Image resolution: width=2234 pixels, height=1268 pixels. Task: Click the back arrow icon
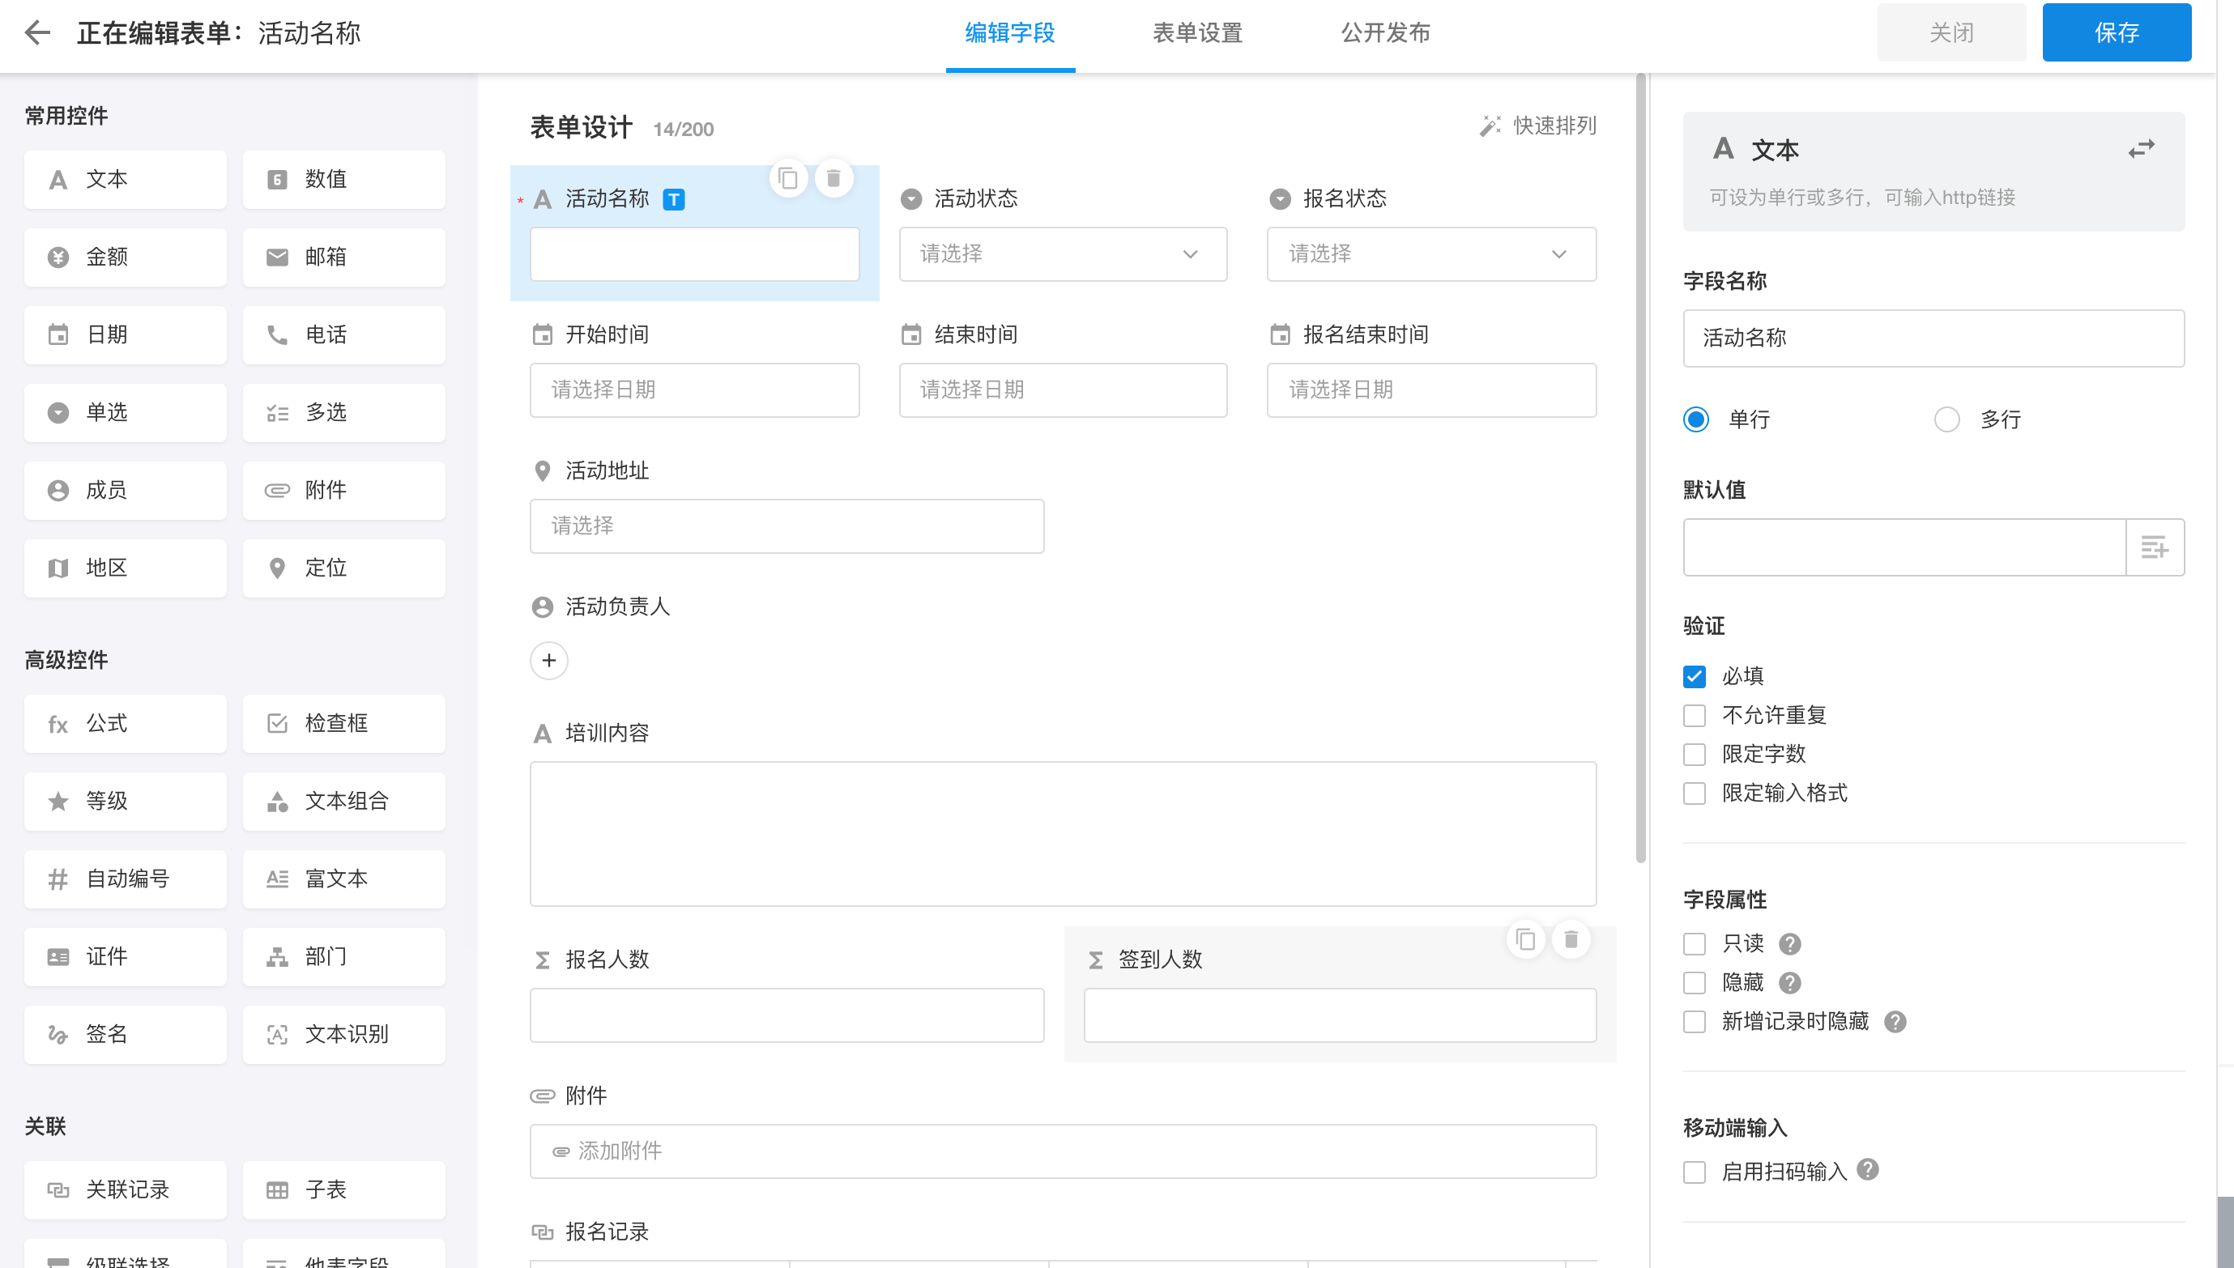click(x=36, y=32)
